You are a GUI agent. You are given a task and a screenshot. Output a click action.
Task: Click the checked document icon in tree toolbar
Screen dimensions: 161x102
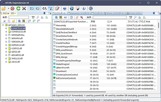point(4,21)
